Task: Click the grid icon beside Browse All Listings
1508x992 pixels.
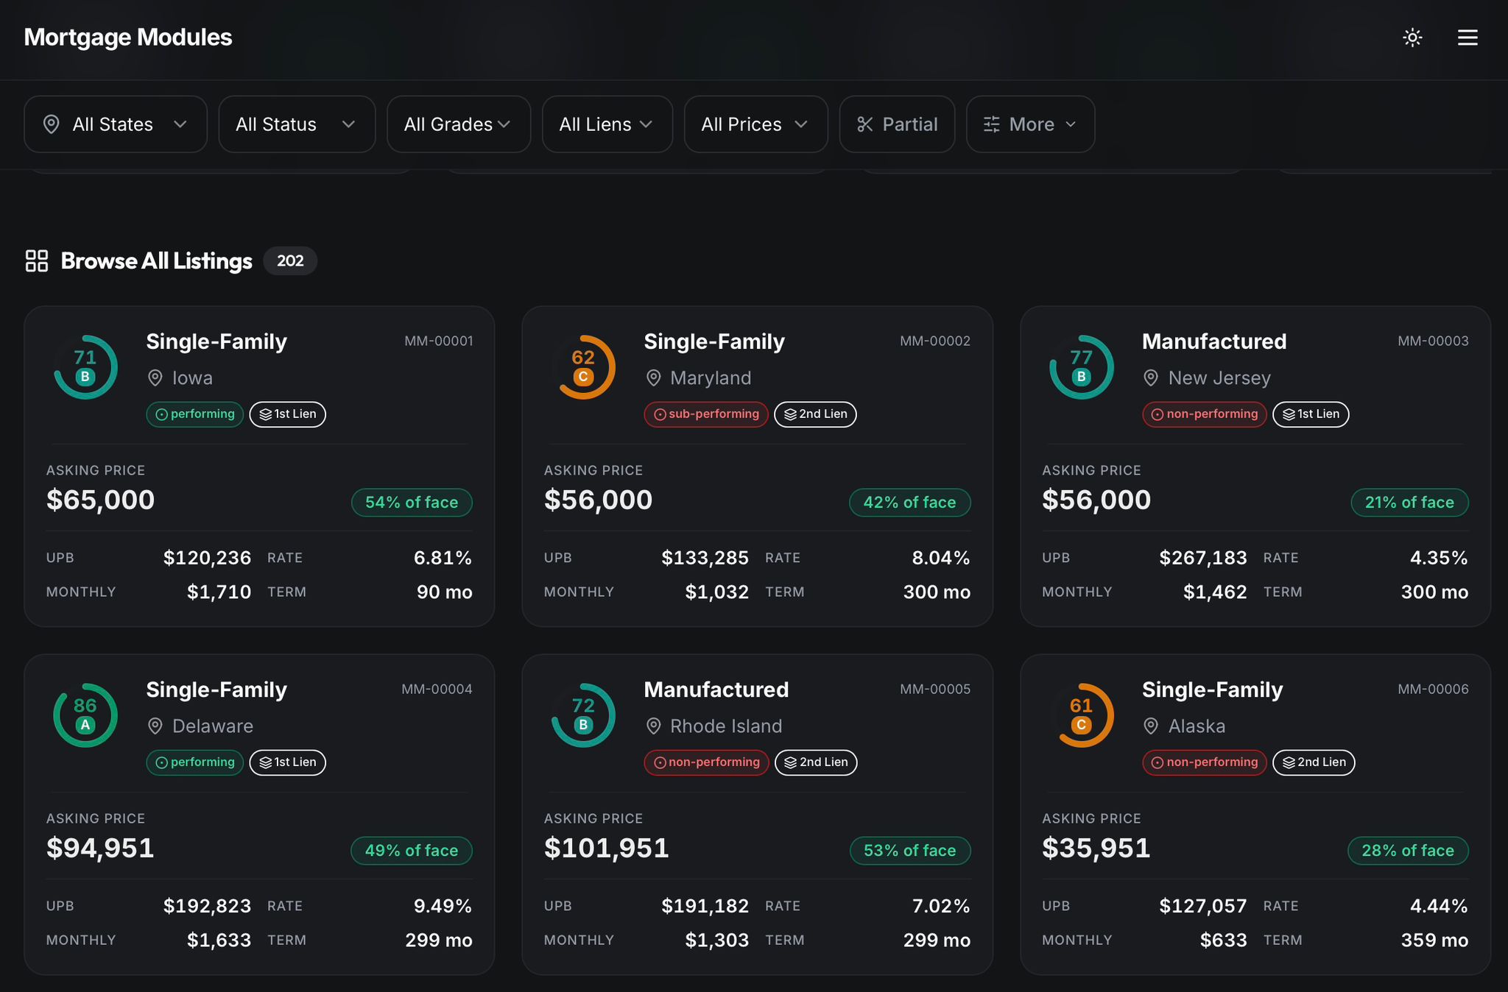Action: [x=37, y=261]
